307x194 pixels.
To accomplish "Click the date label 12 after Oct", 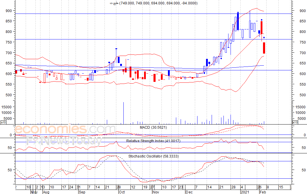I will [133, 187].
